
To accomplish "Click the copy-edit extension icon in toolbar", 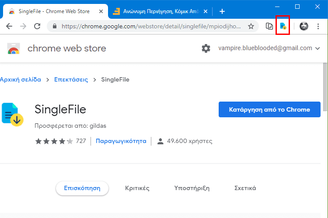I will (269, 26).
